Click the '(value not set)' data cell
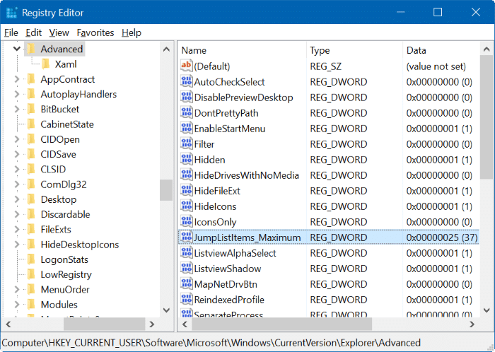The width and height of the screenshot is (495, 352). [436, 66]
